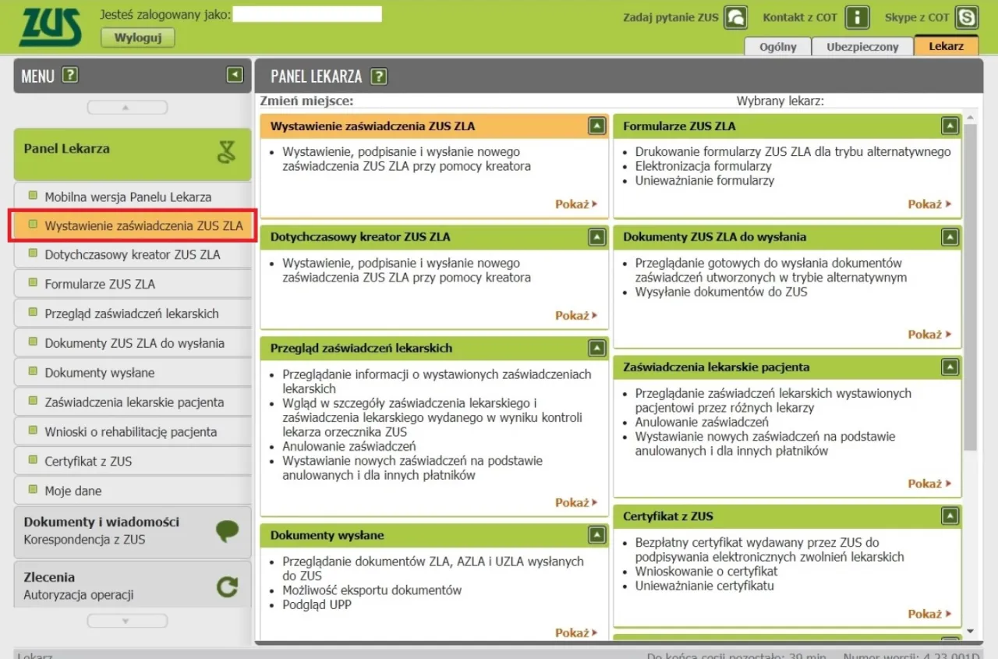This screenshot has width=998, height=659.
Task: Expand the Panel Lekarza menu section
Action: (x=133, y=154)
